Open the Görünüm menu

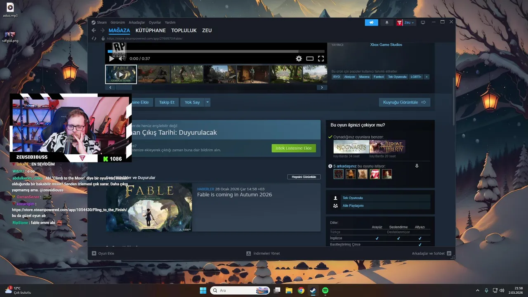click(x=118, y=22)
